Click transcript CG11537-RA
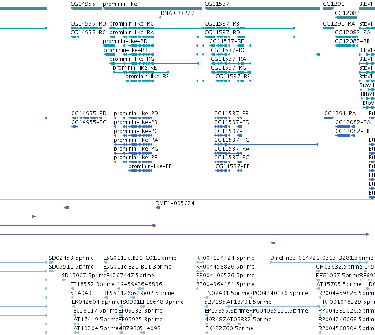The width and height of the screenshot is (375, 335). click(231, 63)
